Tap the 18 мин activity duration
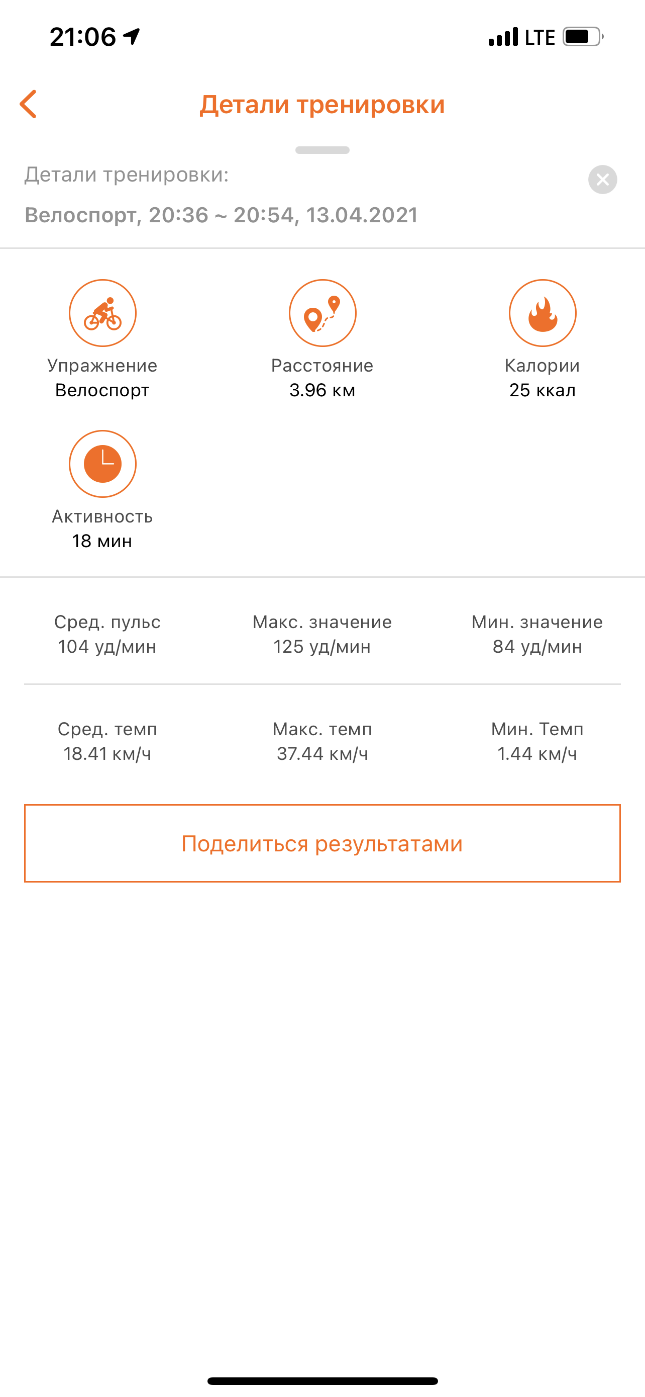645x1397 pixels. pyautogui.click(x=102, y=541)
